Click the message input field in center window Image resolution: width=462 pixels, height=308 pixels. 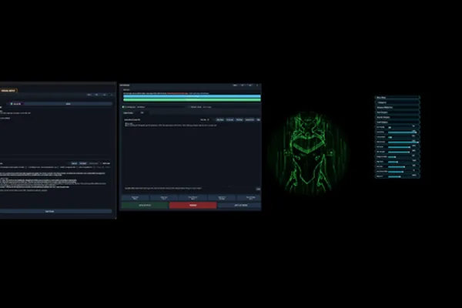pyautogui.click(x=189, y=189)
